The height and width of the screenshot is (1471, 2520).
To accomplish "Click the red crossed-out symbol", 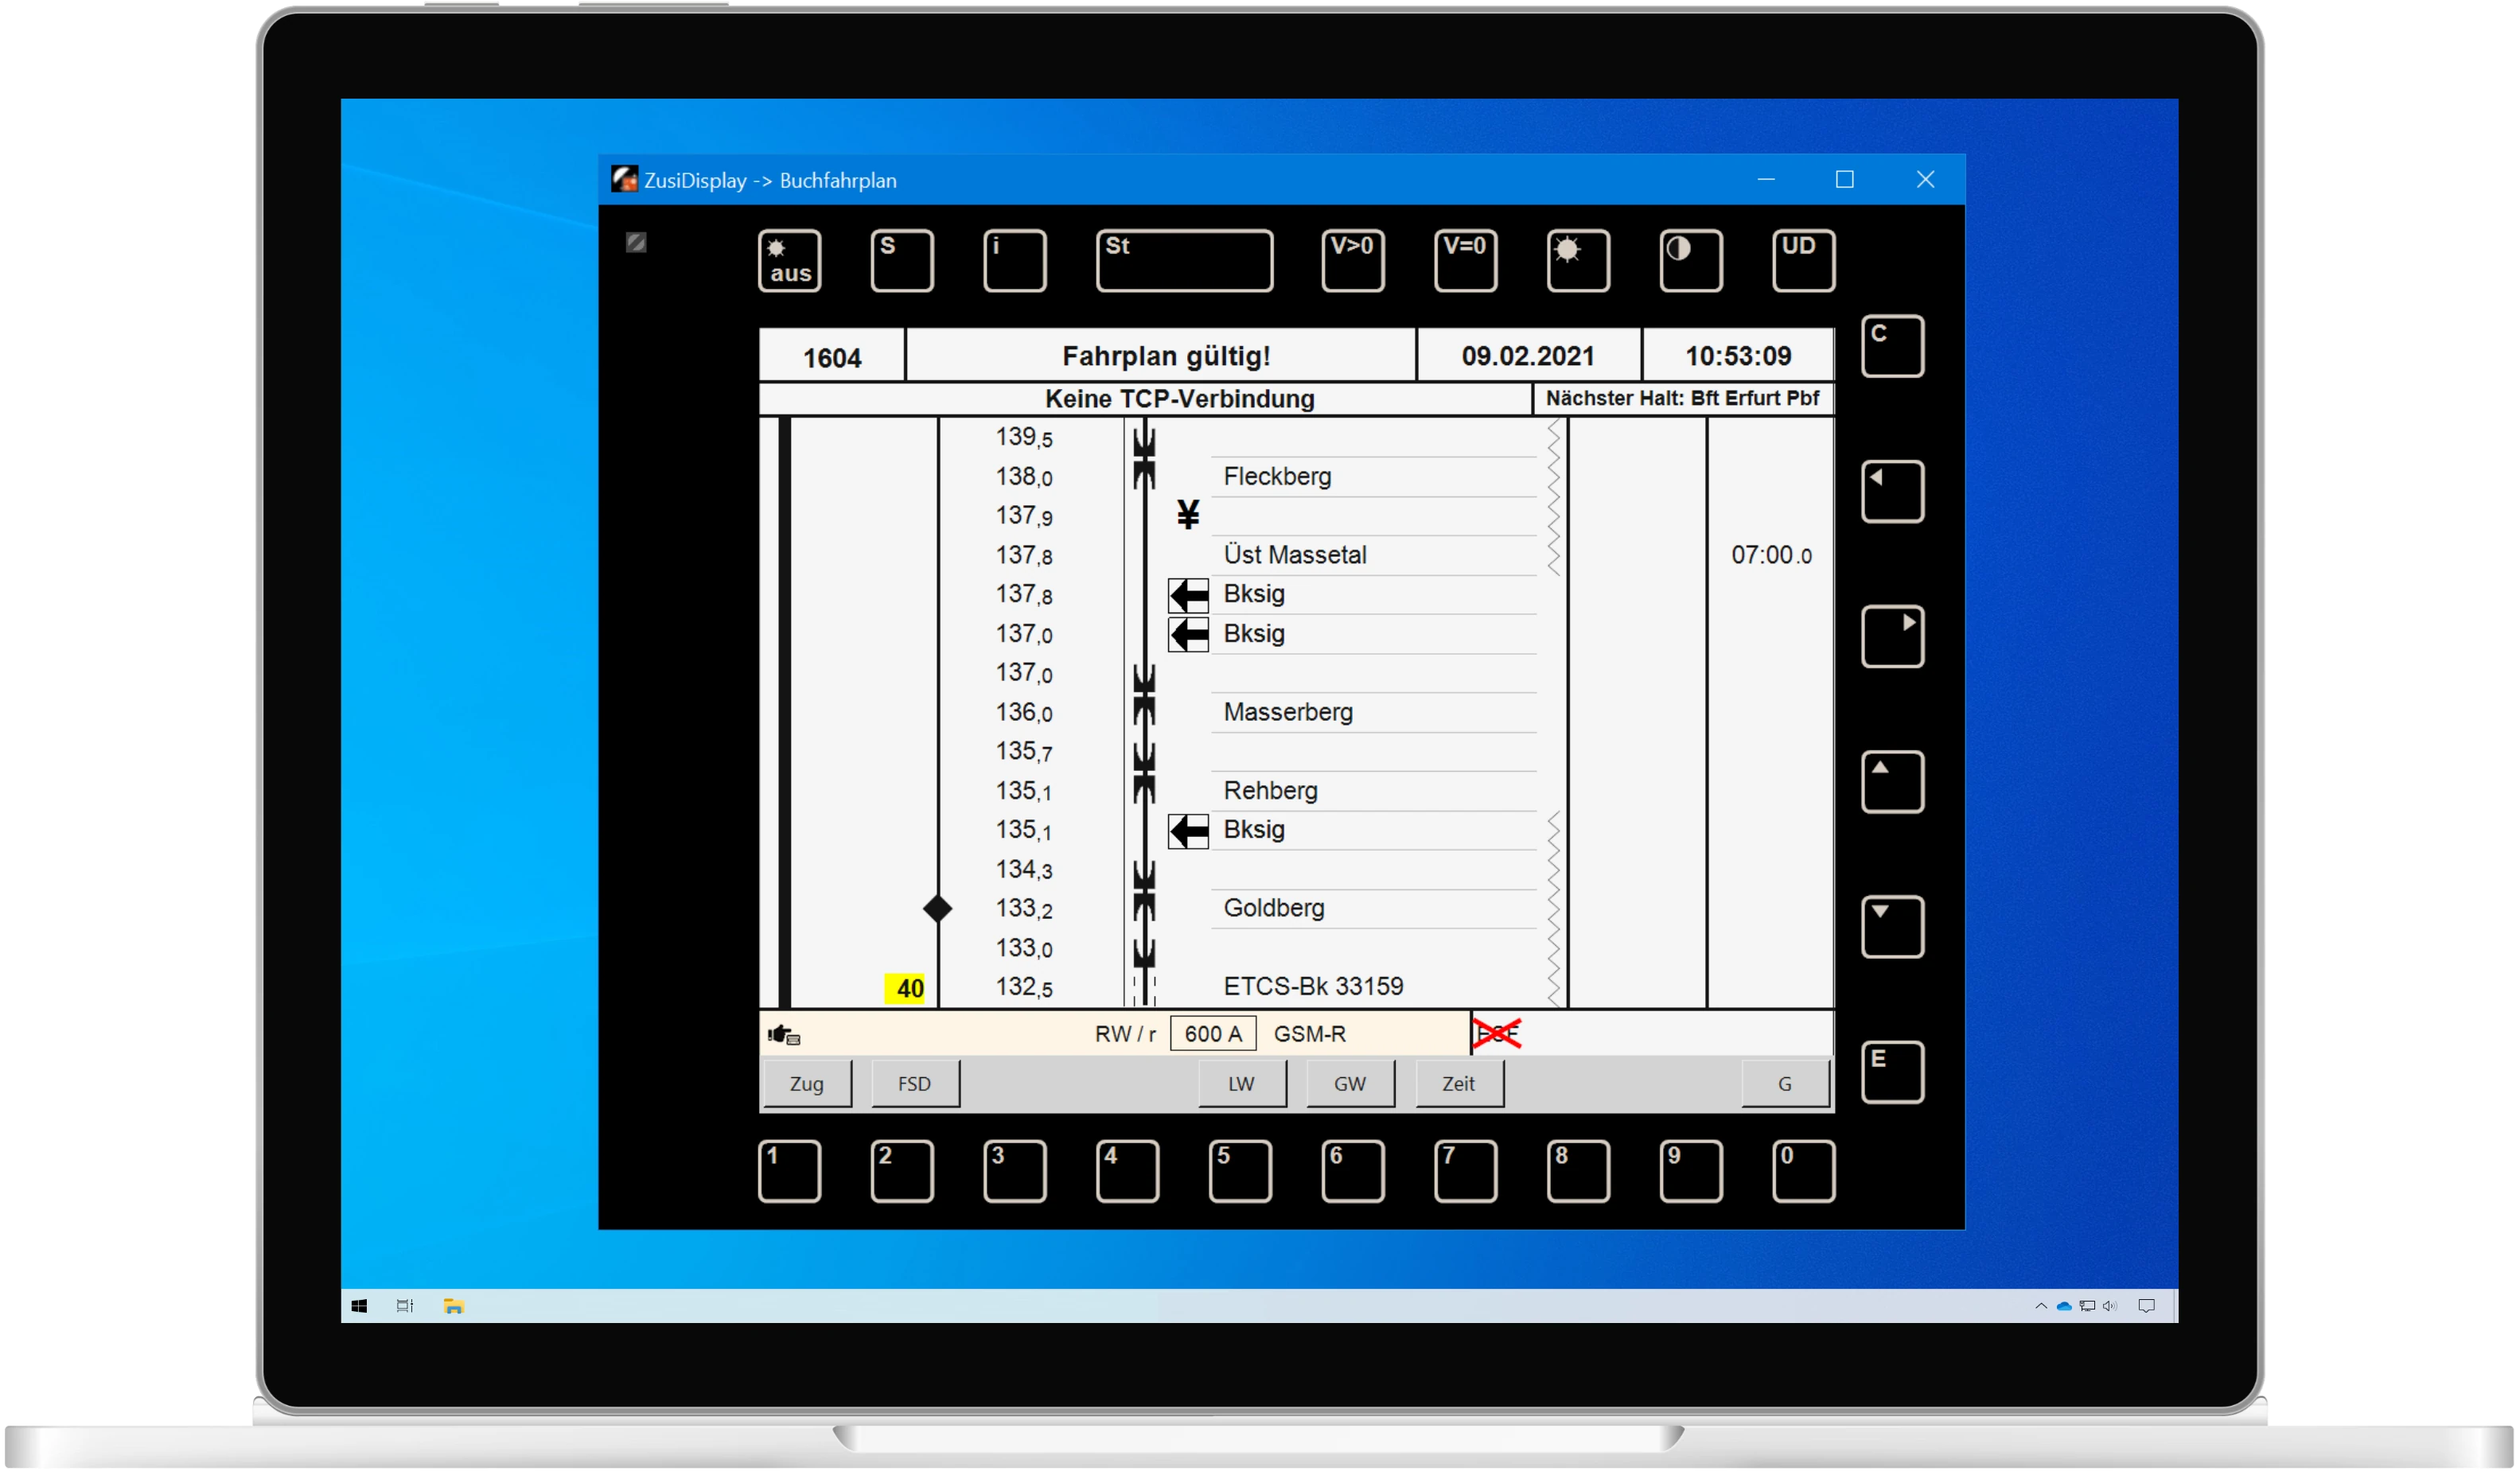I will (x=1497, y=1033).
